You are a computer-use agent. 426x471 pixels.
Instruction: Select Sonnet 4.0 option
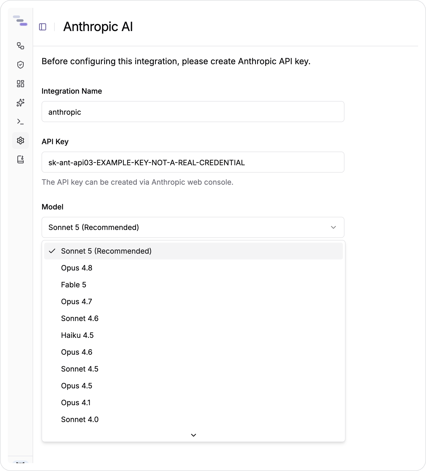[194, 419]
